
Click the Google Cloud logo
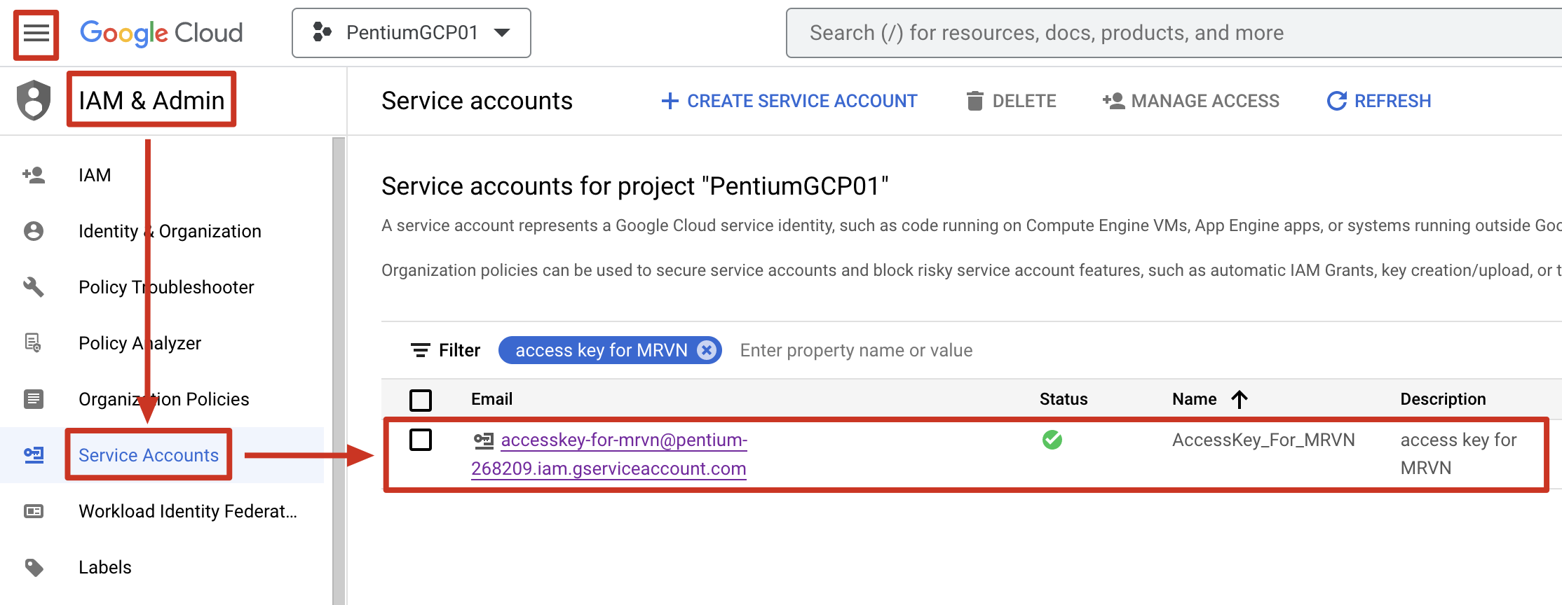tap(162, 33)
